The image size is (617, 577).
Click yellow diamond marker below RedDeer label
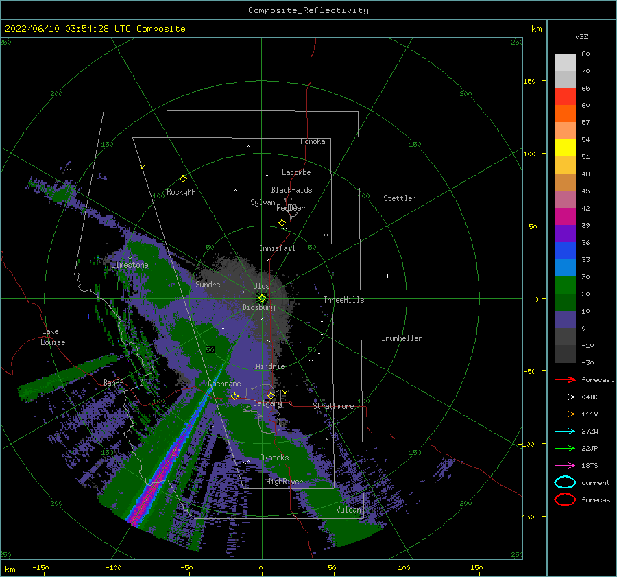[282, 222]
